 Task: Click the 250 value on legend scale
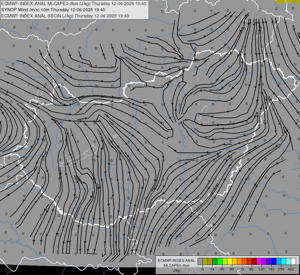[281, 269]
